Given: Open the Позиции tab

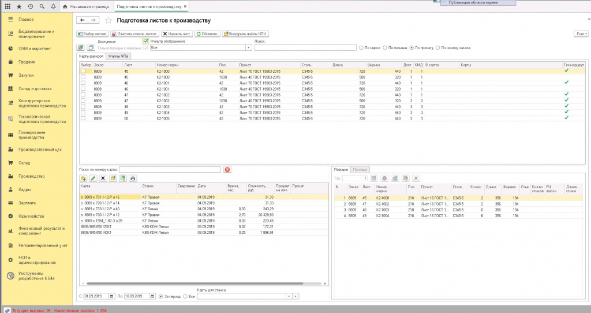Looking at the screenshot, I should (341, 170).
